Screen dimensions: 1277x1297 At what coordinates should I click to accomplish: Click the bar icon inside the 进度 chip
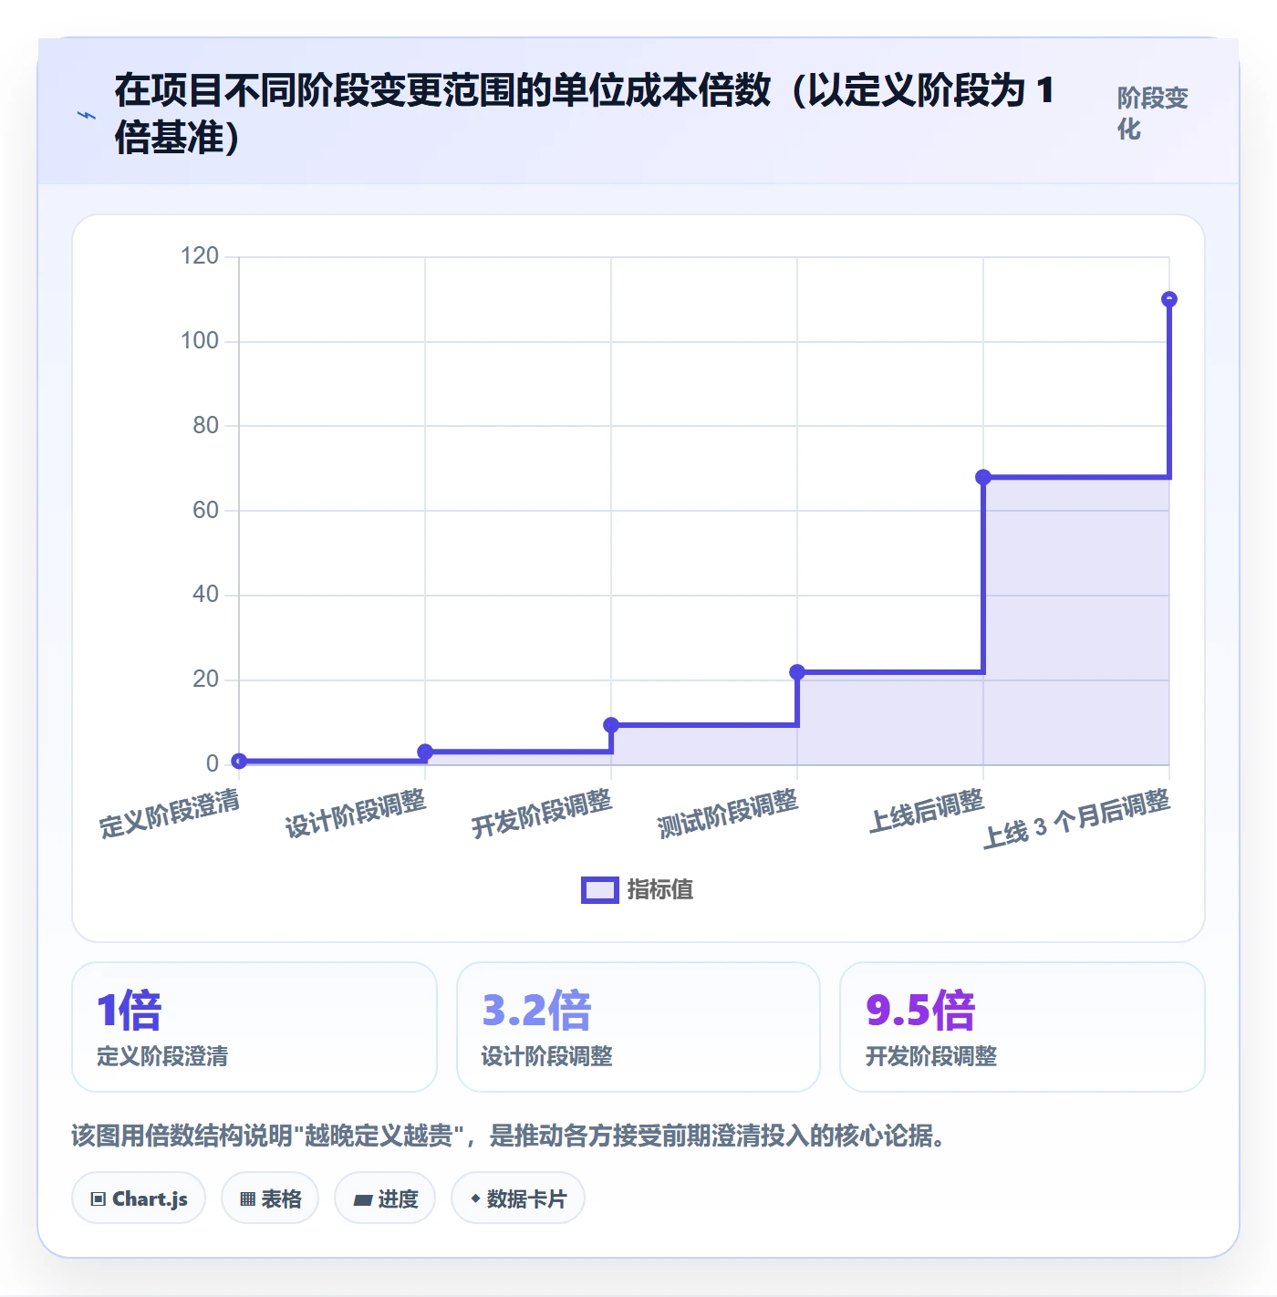(362, 1200)
